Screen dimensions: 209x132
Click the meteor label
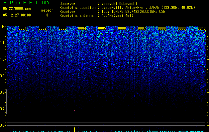coord(47,10)
